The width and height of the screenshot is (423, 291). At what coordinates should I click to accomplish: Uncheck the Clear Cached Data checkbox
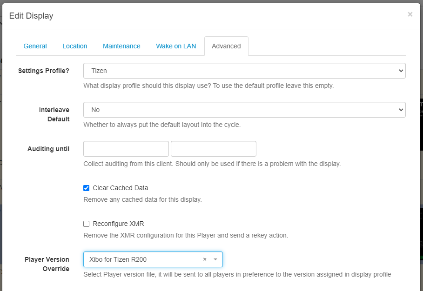[86, 188]
